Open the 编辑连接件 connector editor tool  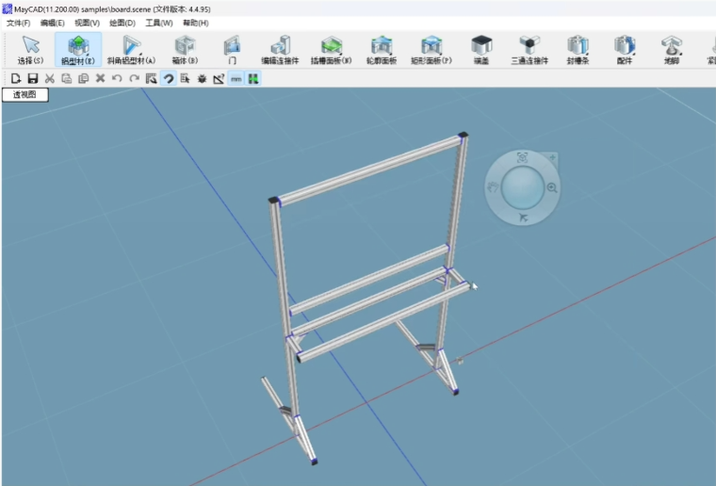[x=280, y=49]
